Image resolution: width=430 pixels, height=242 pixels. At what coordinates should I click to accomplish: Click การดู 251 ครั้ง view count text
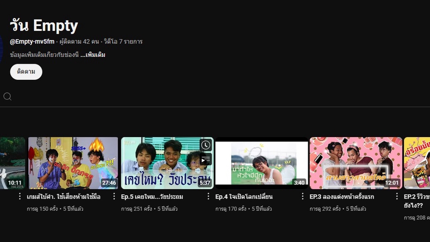pyautogui.click(x=137, y=209)
